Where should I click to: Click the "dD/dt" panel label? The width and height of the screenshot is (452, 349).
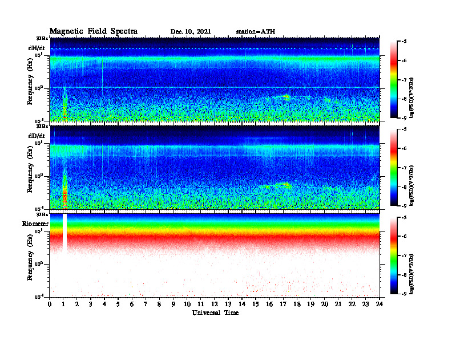pyautogui.click(x=37, y=136)
